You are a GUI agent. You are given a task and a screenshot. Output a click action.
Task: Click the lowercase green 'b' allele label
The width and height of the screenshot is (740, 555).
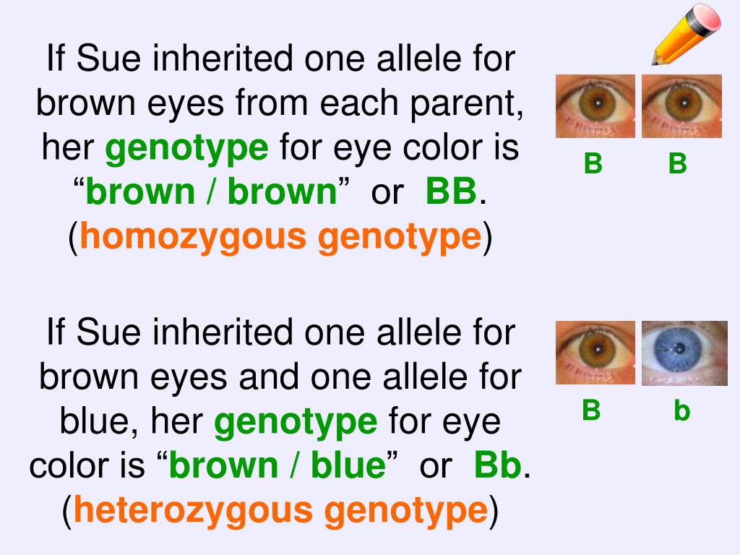tap(682, 410)
